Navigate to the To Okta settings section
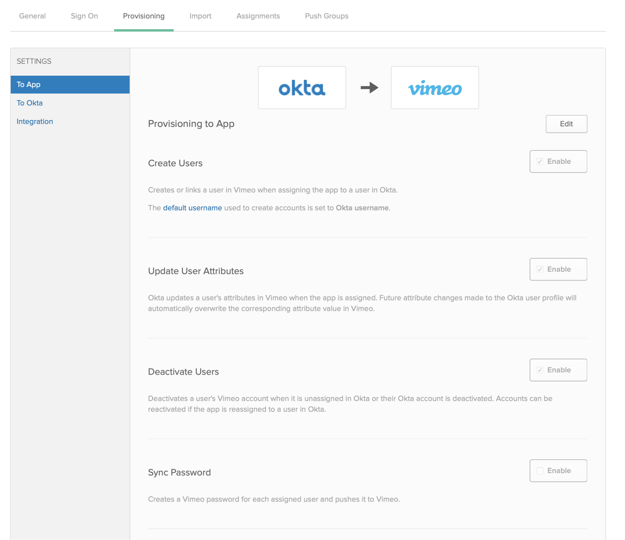 pyautogui.click(x=30, y=103)
